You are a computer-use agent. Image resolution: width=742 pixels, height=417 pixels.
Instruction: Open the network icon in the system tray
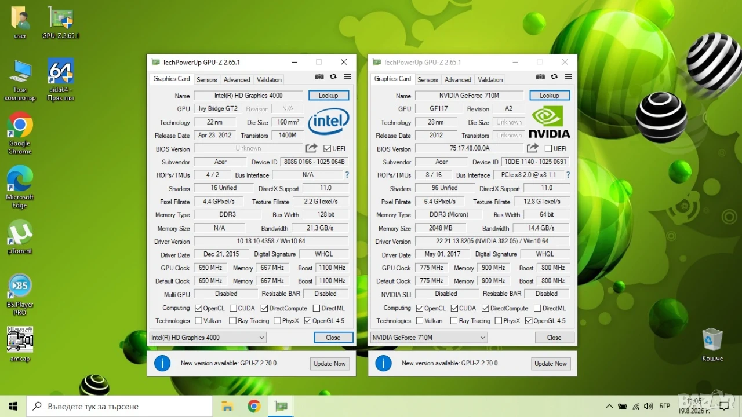tap(636, 406)
